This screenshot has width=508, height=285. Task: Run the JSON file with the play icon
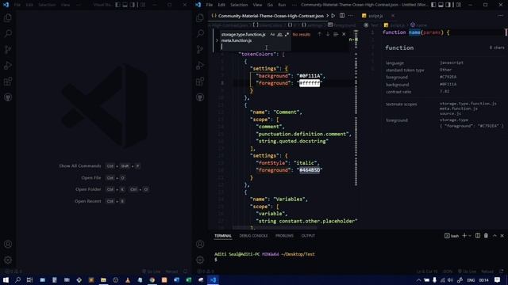click(x=333, y=16)
